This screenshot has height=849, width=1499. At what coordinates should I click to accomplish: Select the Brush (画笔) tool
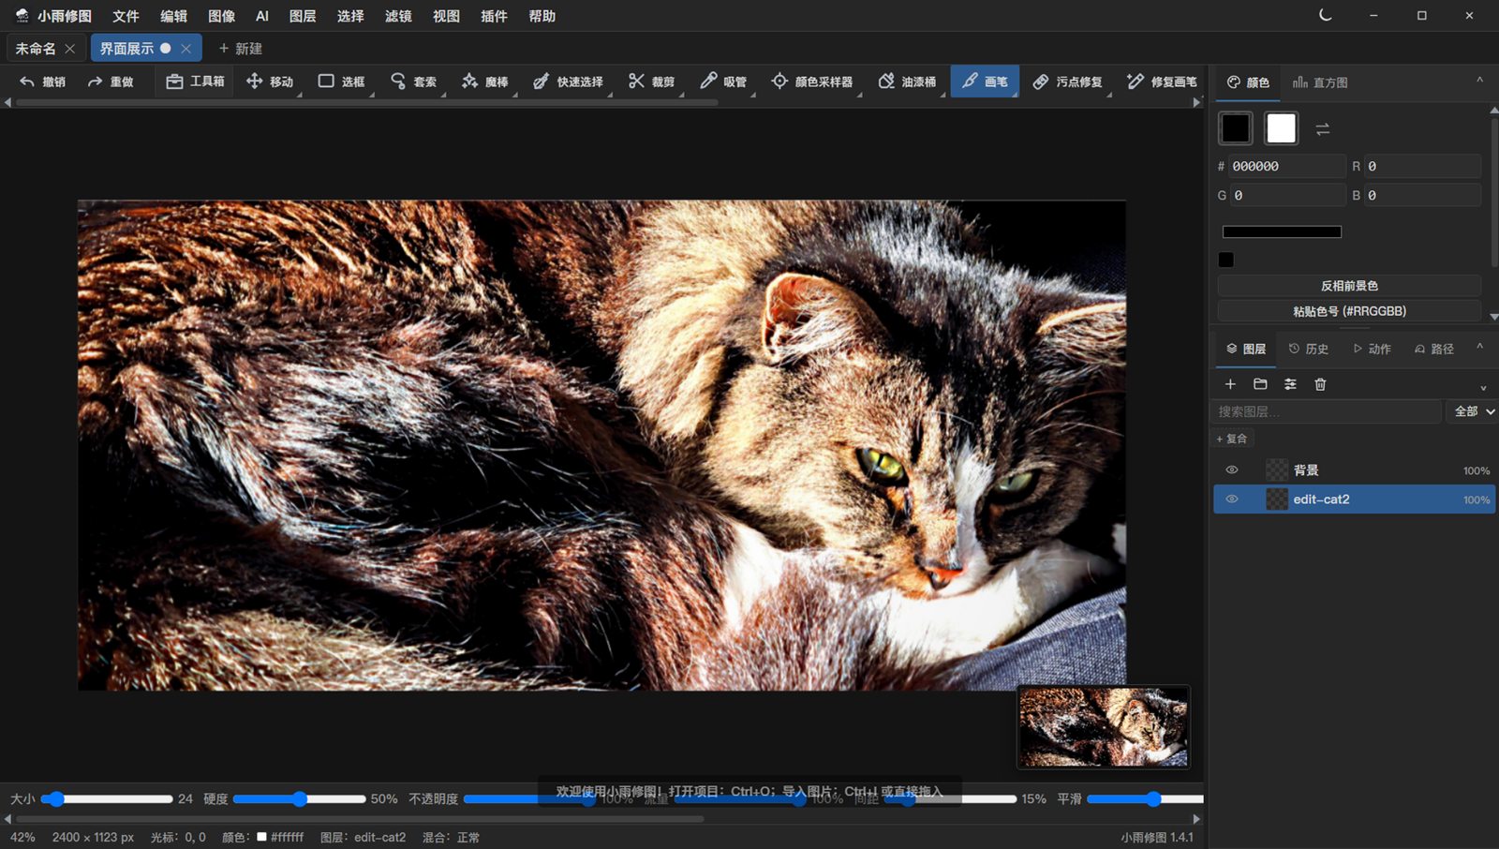985,82
